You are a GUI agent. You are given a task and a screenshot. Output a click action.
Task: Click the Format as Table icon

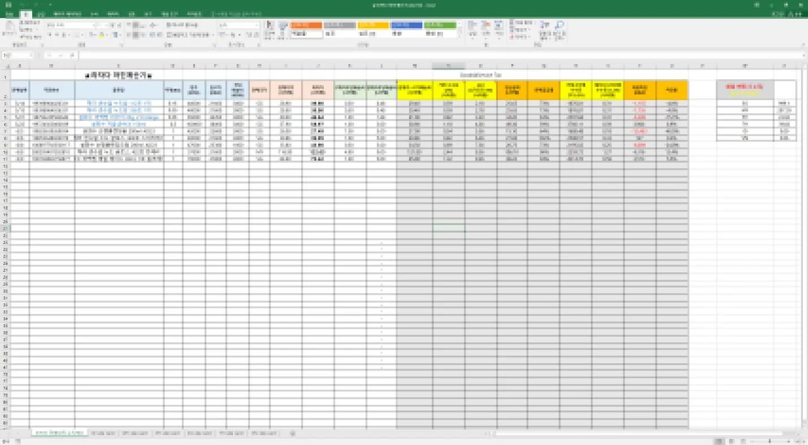[x=283, y=27]
